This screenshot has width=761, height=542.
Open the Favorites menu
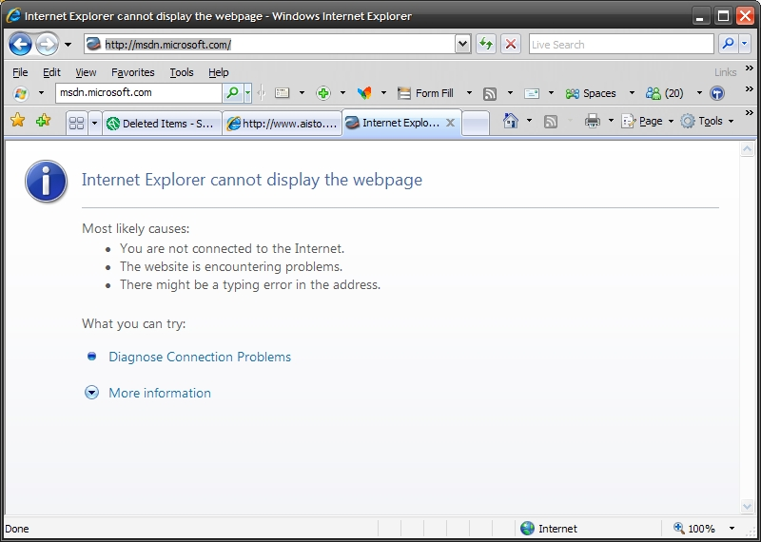pos(132,72)
